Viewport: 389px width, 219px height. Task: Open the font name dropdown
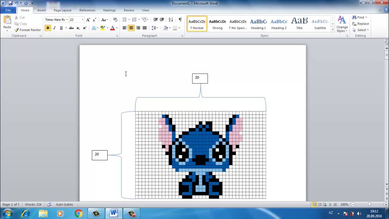67,20
